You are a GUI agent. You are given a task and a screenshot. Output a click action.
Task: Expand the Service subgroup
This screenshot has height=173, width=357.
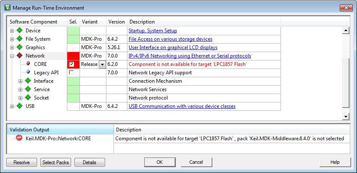click(20, 89)
